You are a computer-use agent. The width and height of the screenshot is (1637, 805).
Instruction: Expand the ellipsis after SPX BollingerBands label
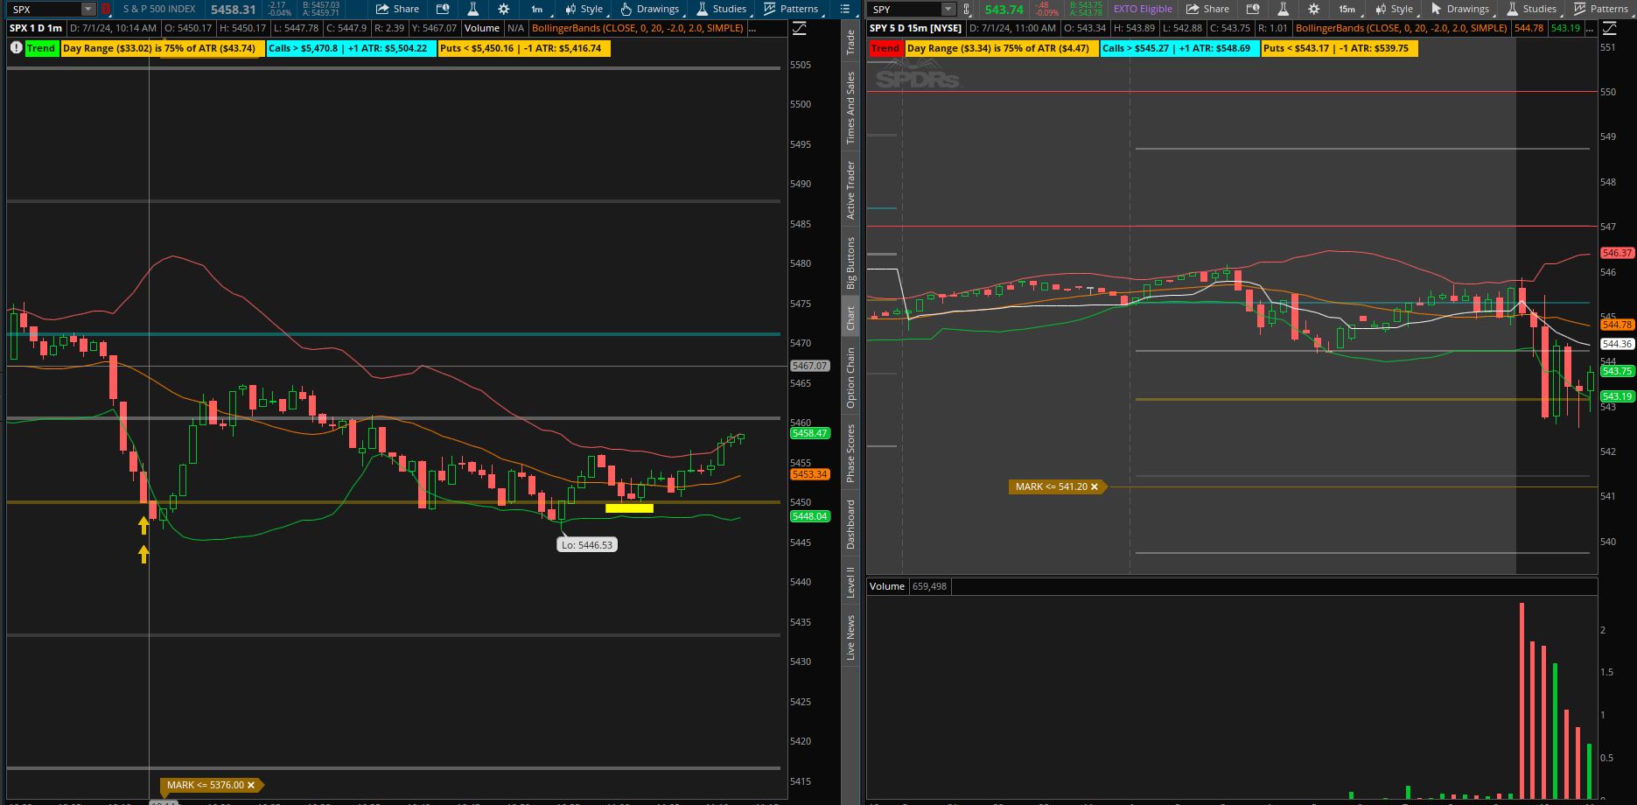754,28
